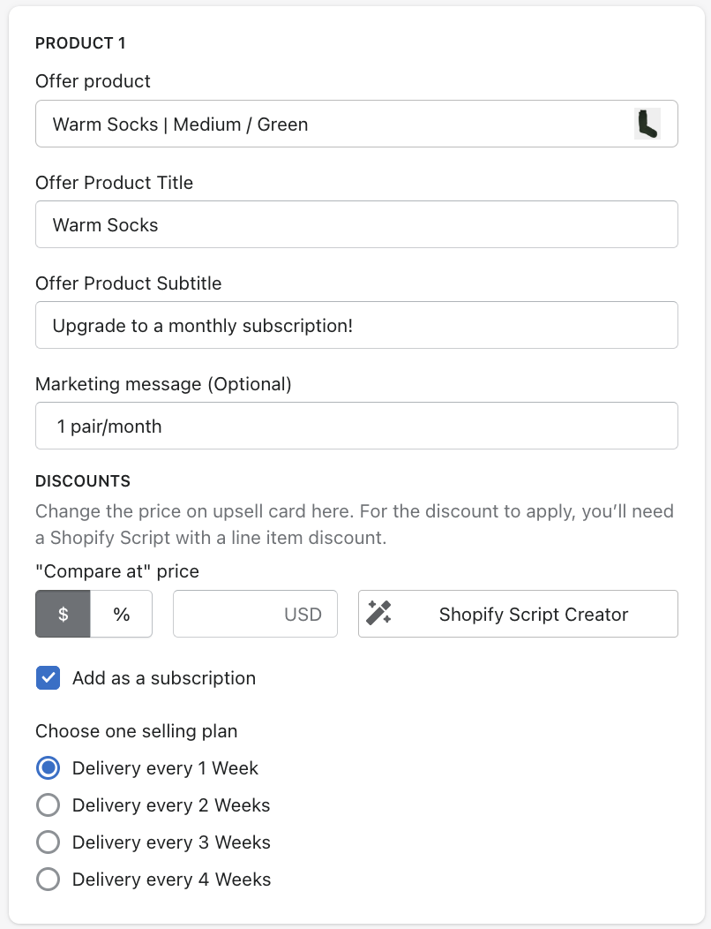Choose Delivery every 2 Weeks plan
The width and height of the screenshot is (711, 929).
pos(48,805)
